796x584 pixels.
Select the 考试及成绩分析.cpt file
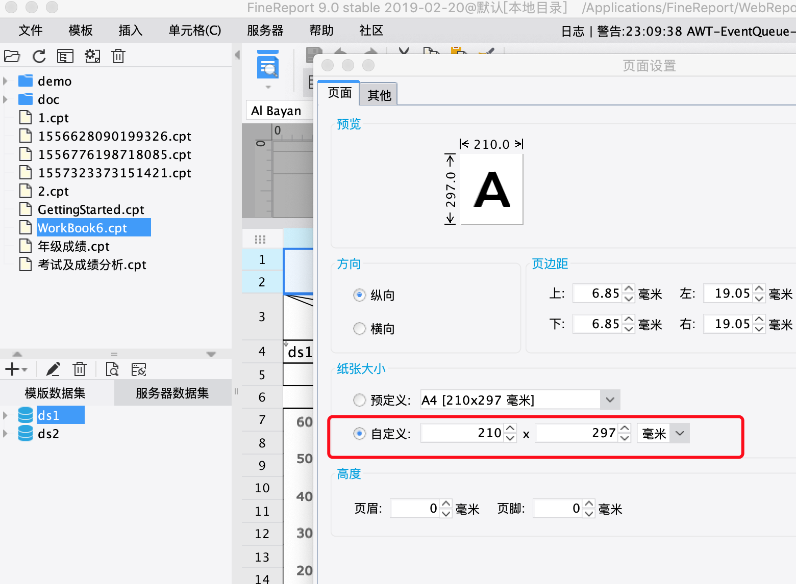(x=92, y=264)
